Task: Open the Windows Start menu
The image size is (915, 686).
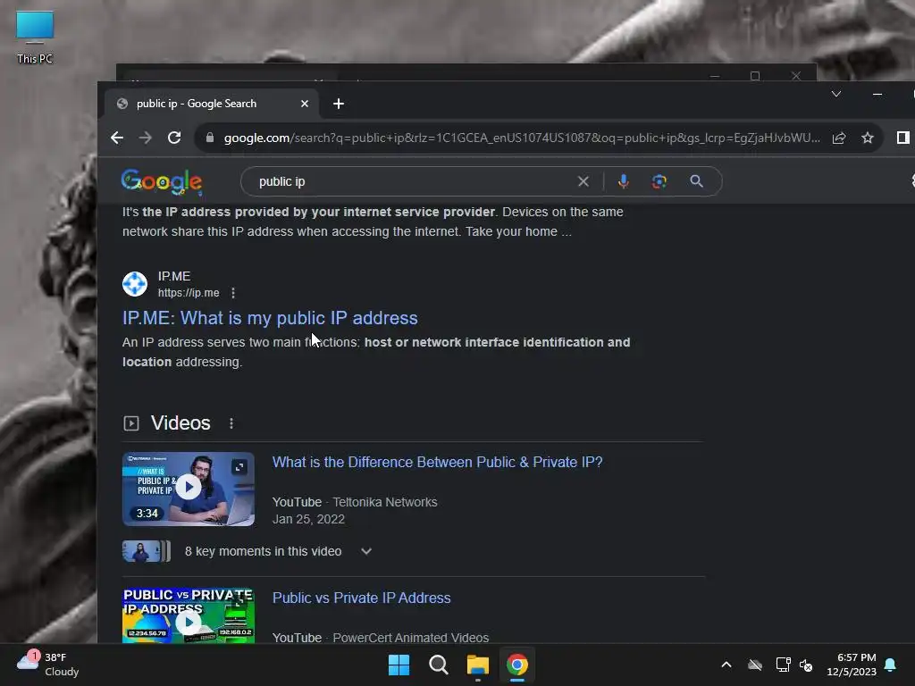Action: (399, 665)
